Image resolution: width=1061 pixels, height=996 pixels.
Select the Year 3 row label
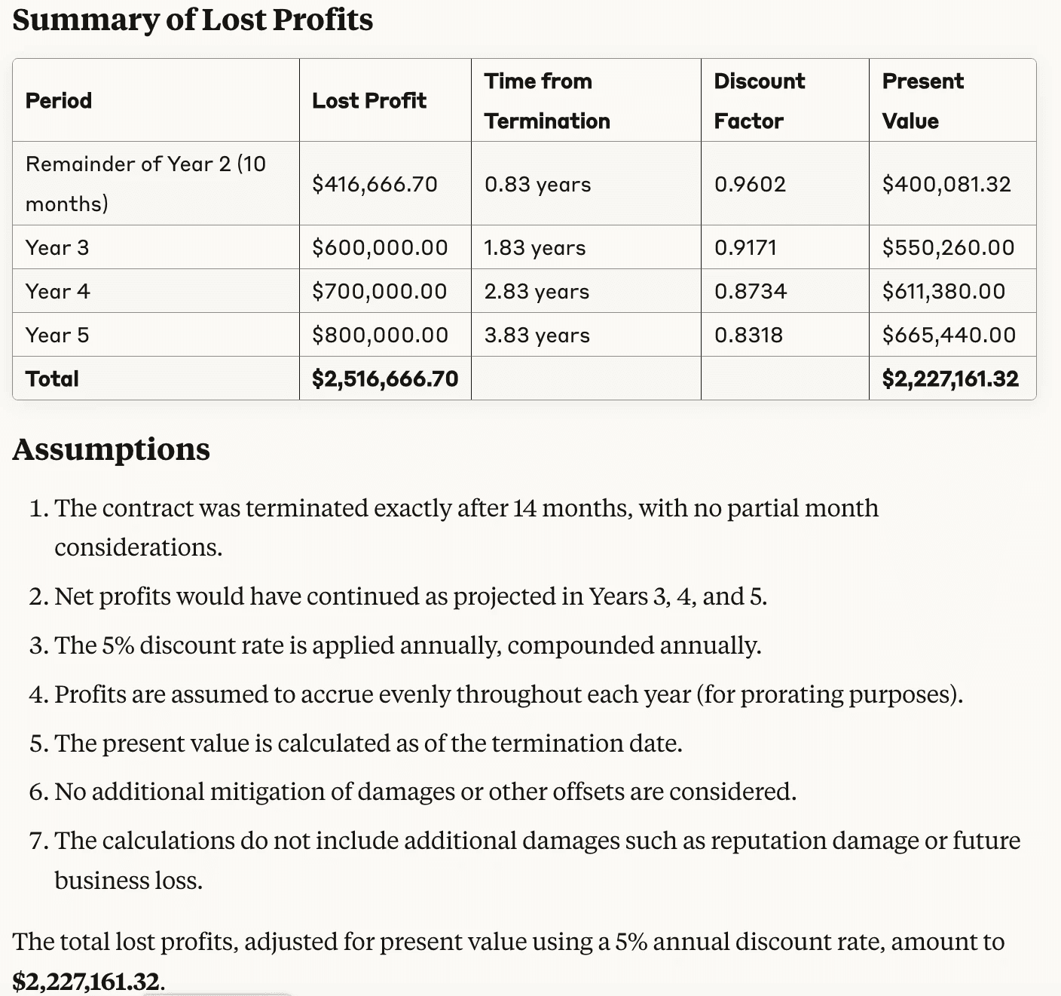pyautogui.click(x=57, y=247)
